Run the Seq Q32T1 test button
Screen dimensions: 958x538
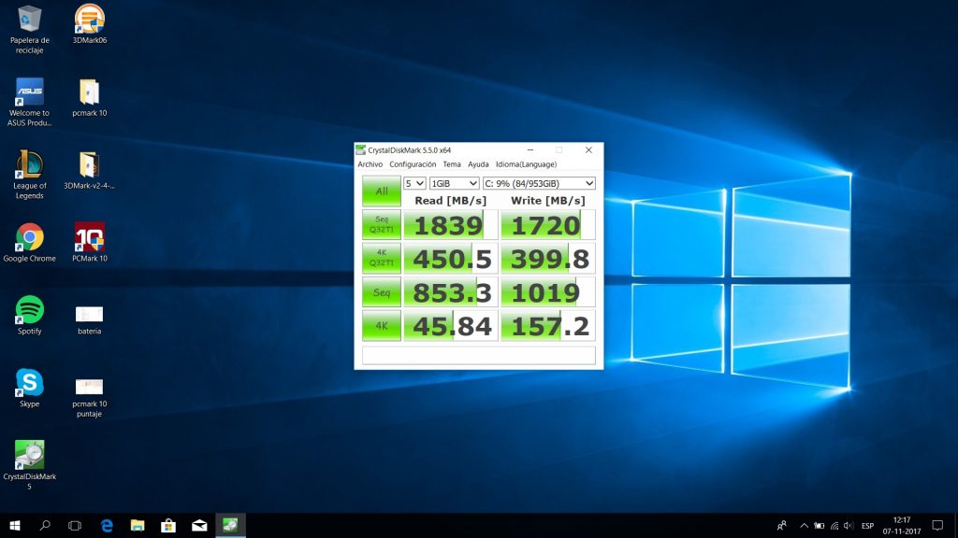(381, 225)
